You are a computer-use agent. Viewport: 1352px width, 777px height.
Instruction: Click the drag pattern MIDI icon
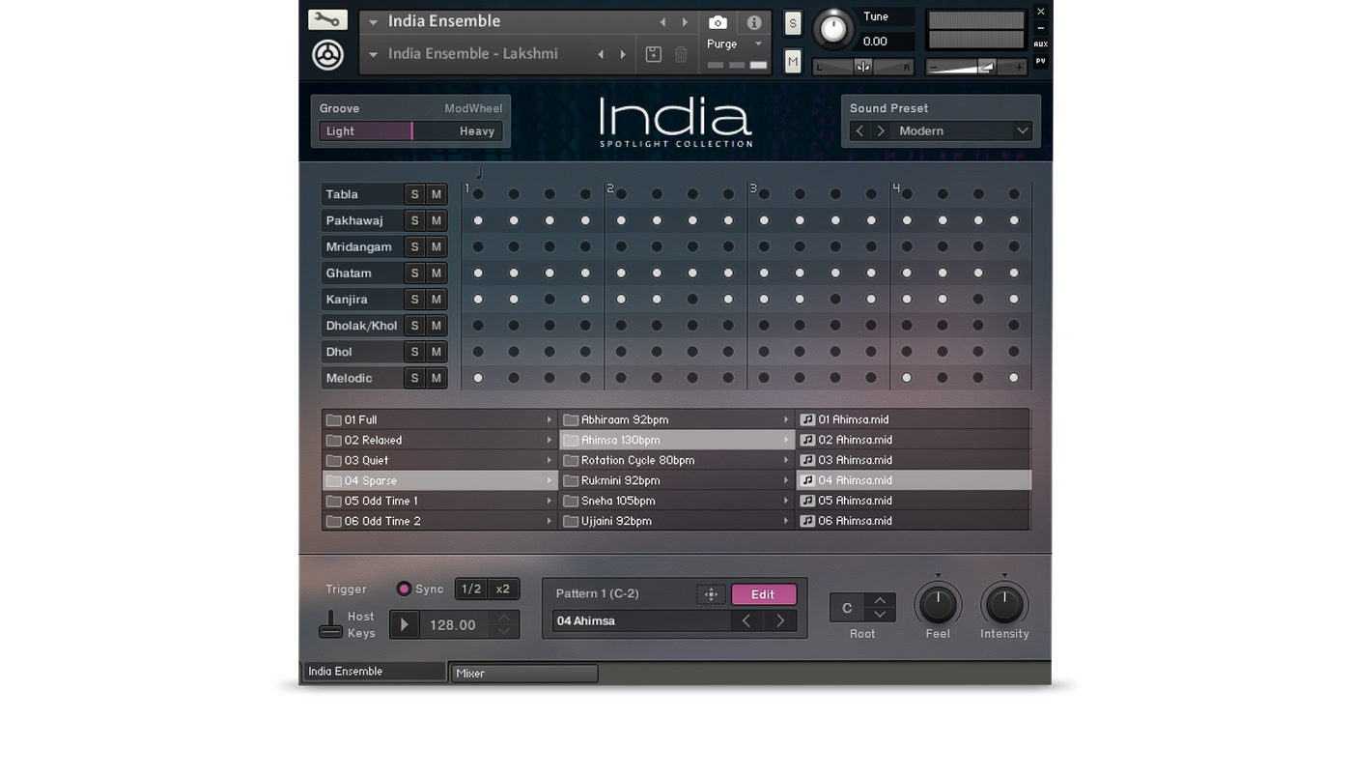tap(711, 594)
